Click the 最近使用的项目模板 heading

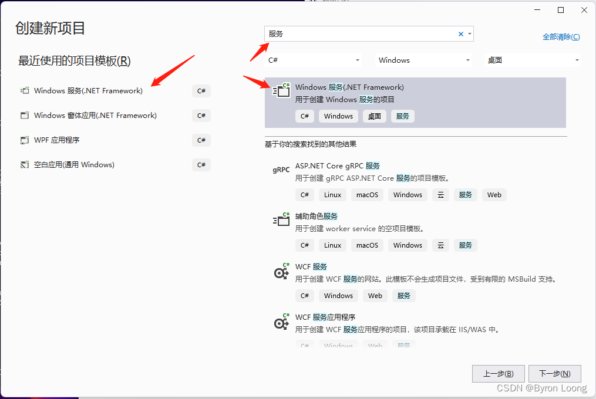(75, 61)
